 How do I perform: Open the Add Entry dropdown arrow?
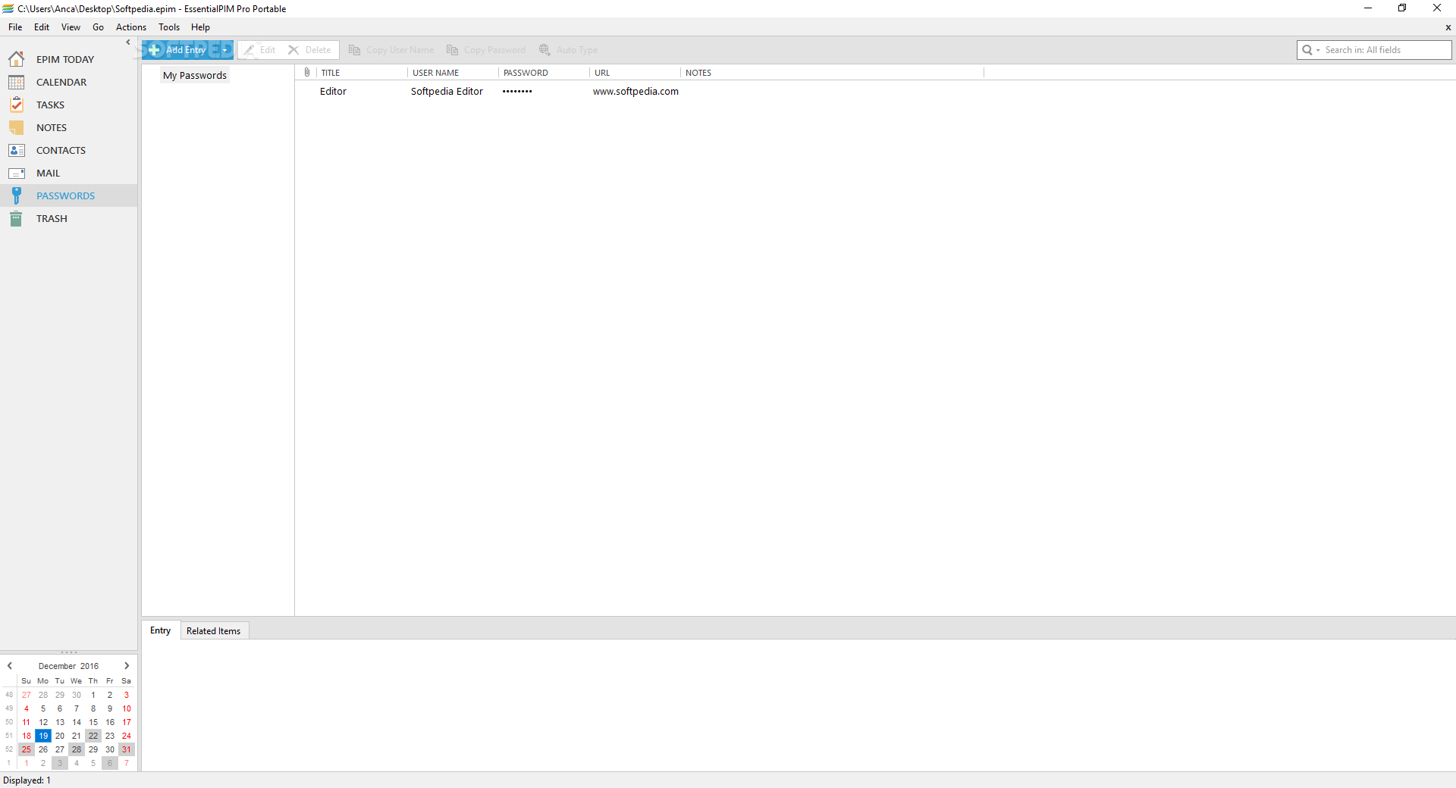click(225, 50)
